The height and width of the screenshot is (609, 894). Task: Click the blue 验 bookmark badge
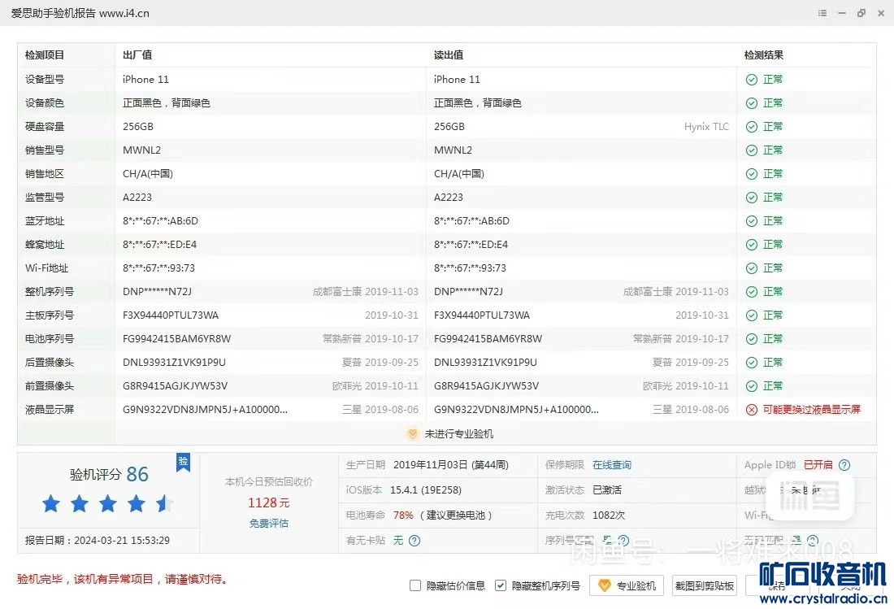183,462
